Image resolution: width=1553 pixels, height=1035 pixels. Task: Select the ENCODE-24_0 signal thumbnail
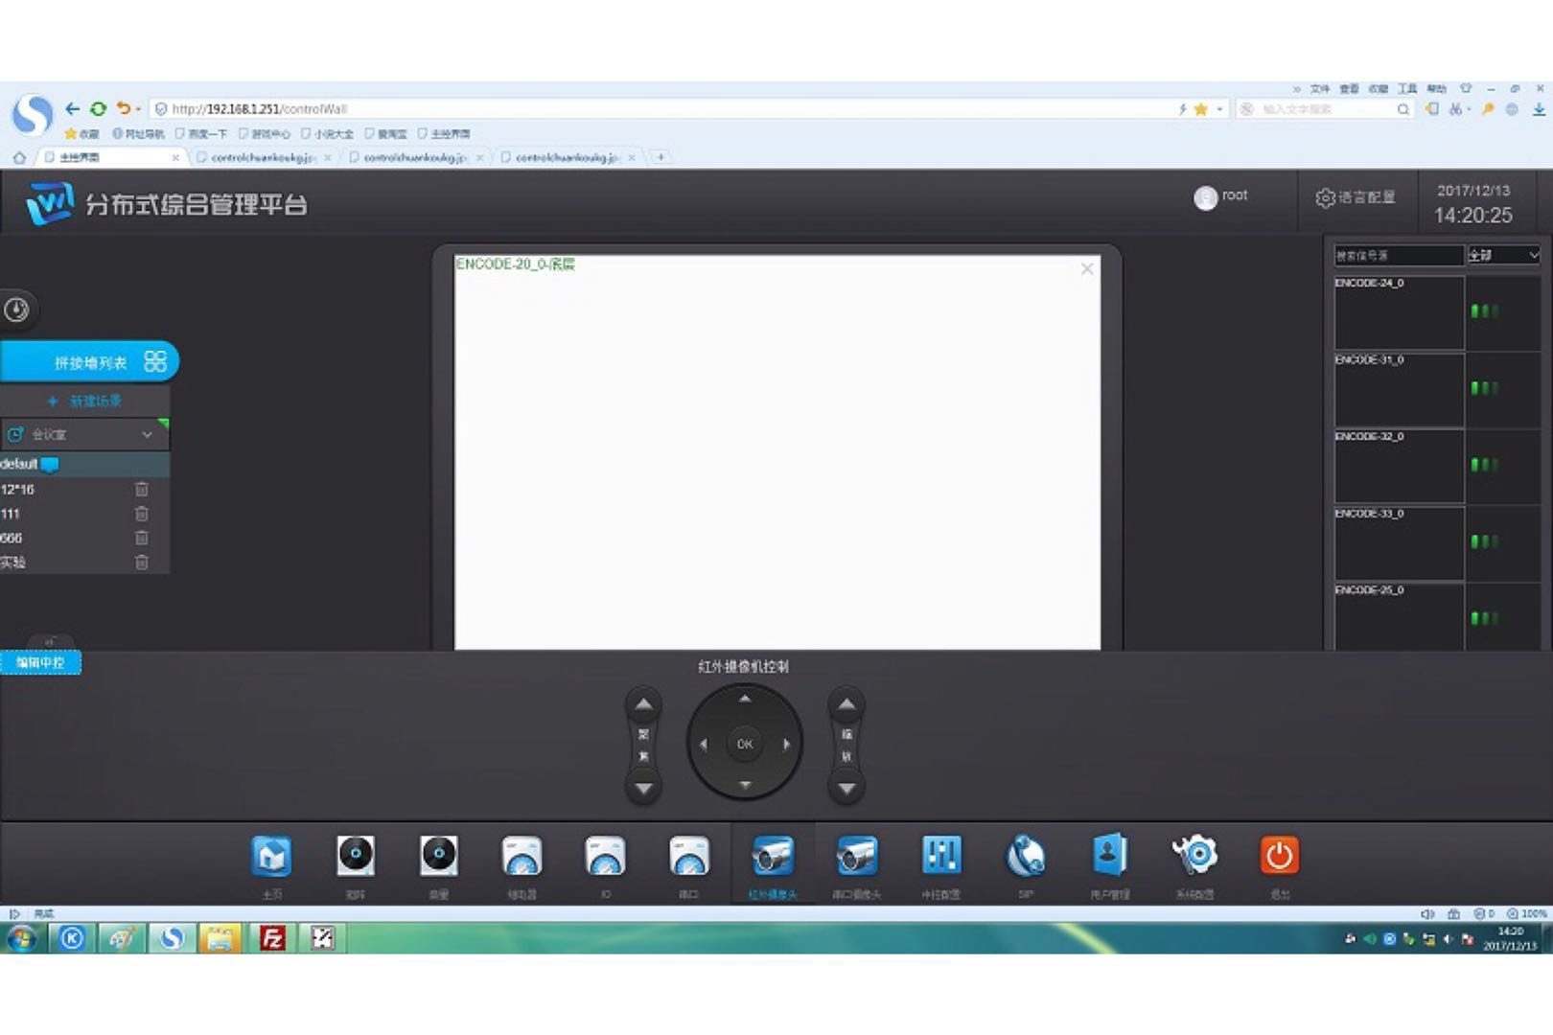(x=1398, y=313)
